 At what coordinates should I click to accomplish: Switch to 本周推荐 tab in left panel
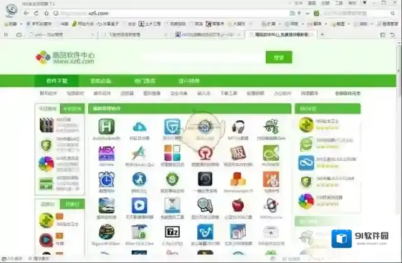click(72, 108)
